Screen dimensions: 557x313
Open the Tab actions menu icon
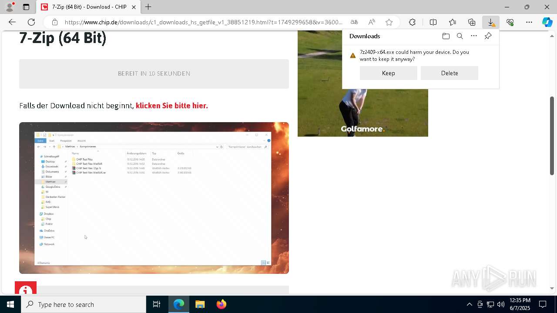coord(26,7)
